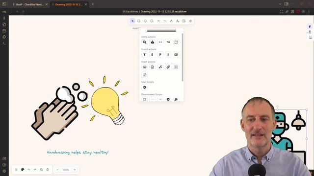The width and height of the screenshot is (314, 176).
Task: Switch to the BoaP - Checklist tab
Action: pos(29,4)
